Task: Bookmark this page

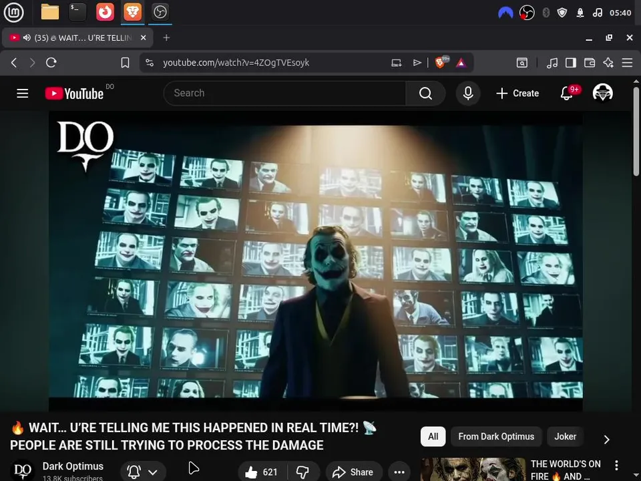Action: pyautogui.click(x=125, y=63)
